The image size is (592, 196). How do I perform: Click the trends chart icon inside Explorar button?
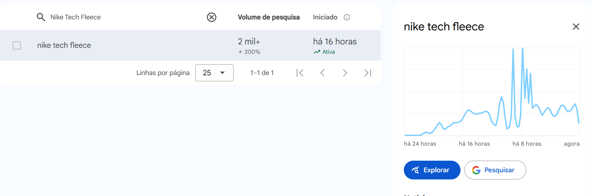point(415,170)
